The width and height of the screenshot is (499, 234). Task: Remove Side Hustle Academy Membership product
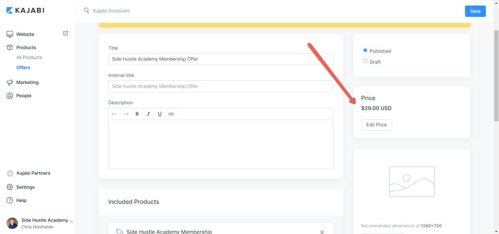[x=322, y=232]
